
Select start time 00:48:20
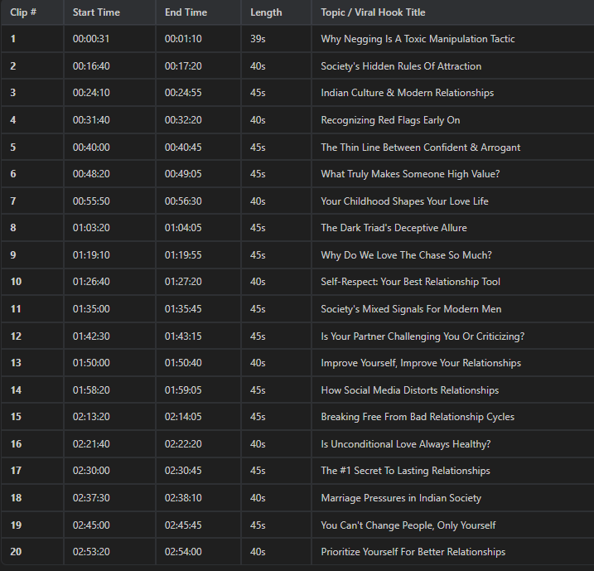tap(91, 174)
